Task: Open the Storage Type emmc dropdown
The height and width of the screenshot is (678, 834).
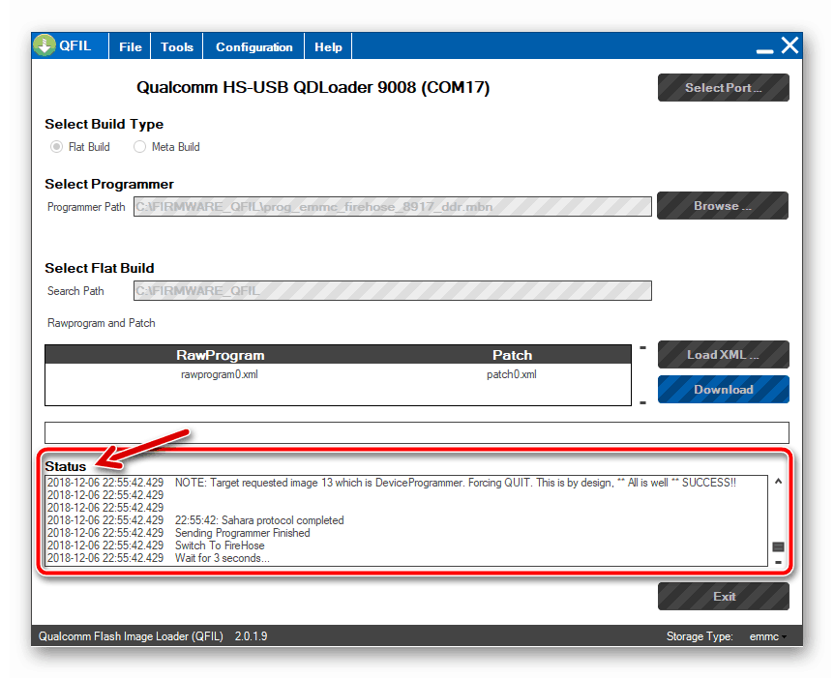Action: (x=767, y=636)
